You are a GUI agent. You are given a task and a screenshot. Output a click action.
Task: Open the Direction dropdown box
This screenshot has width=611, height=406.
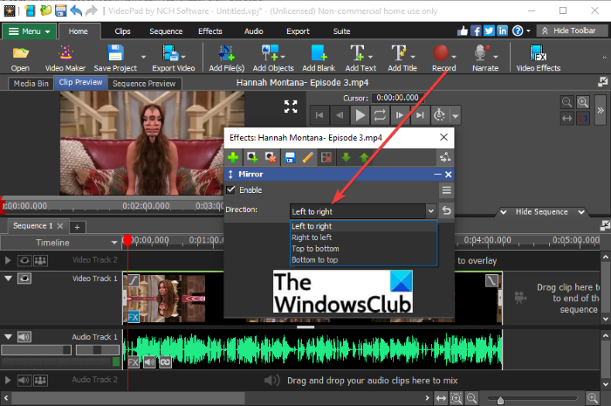pyautogui.click(x=362, y=210)
